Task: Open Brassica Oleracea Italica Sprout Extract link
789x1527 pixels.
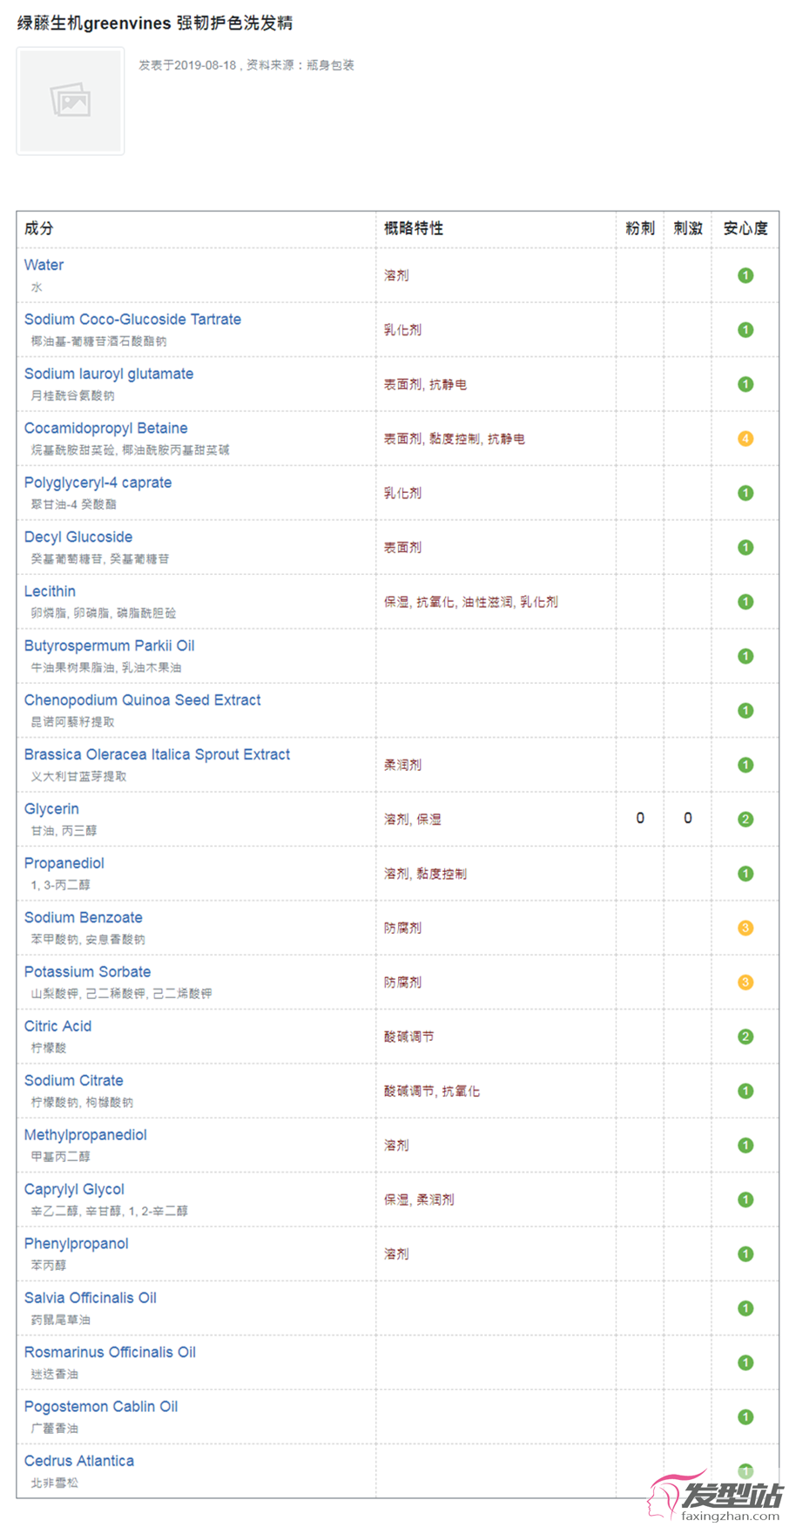Action: pyautogui.click(x=157, y=755)
